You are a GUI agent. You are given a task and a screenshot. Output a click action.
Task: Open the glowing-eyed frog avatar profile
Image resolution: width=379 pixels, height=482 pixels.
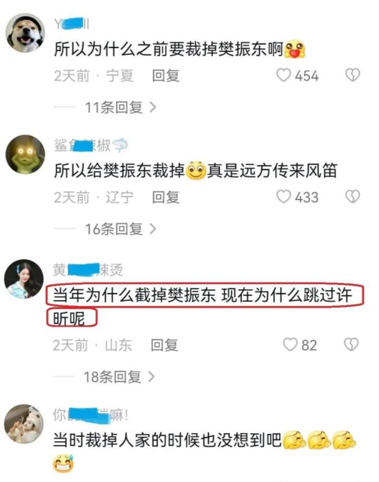click(25, 154)
